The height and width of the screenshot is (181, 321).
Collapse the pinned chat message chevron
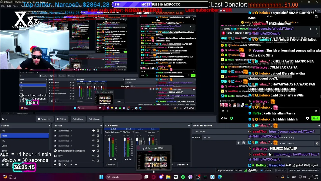(316, 34)
